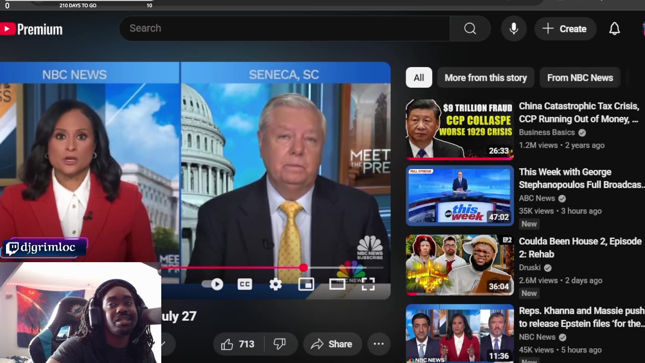Screen dimensions: 645x363
Task: Dislike the video
Action: pos(280,344)
